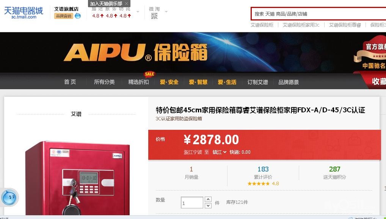386x219 pixels.
Task: Click the Tmall search input field
Action: (319, 14)
